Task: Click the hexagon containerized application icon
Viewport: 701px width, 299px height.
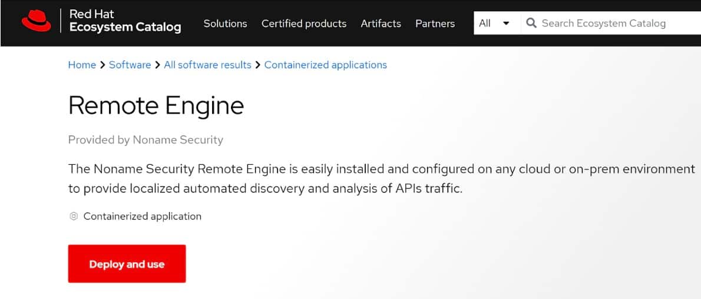Action: tap(74, 216)
